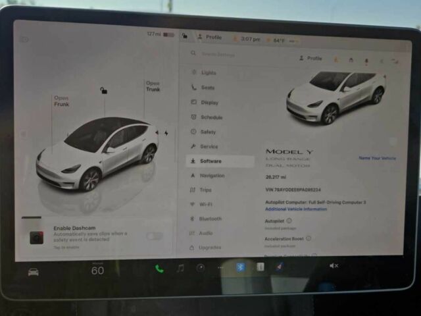The height and width of the screenshot is (316, 421).
Task: Open Profile in the settings header
Action: coord(310,59)
